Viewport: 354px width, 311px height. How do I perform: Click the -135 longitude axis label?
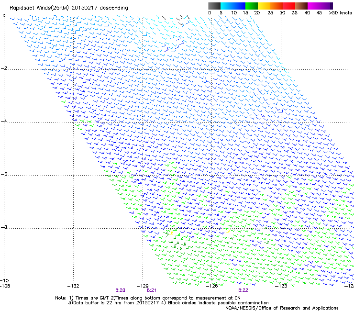[x=5, y=286]
